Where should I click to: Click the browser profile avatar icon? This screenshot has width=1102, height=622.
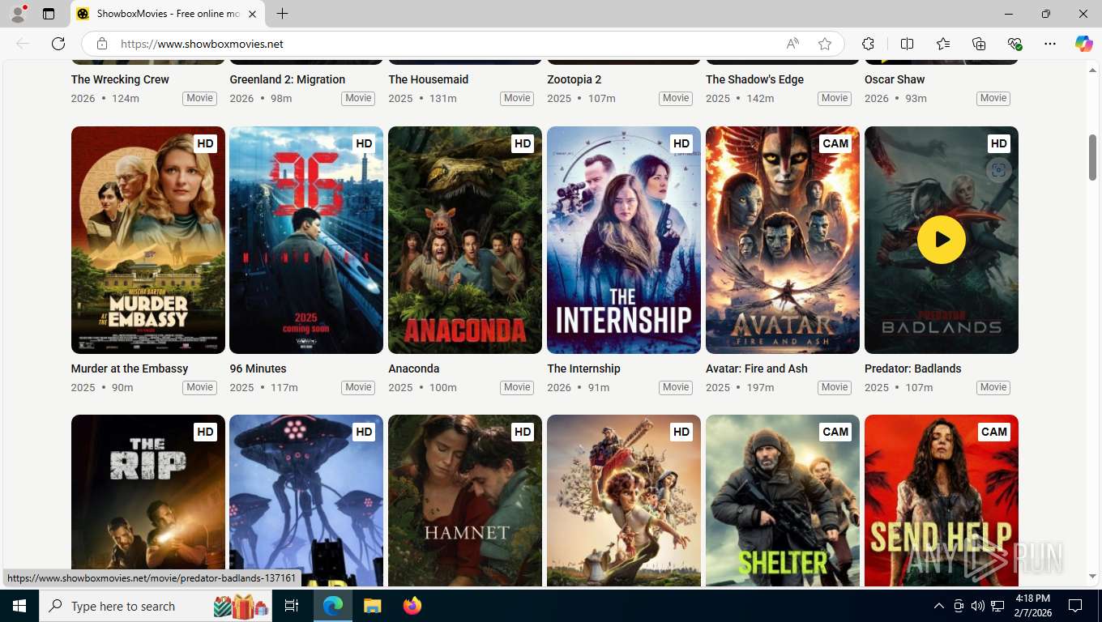17,14
